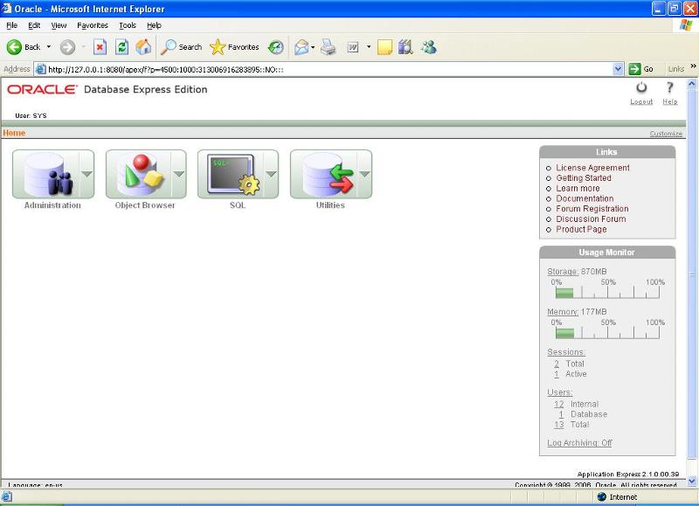Click the Windows flag logo
The width and height of the screenshot is (699, 506).
(x=686, y=25)
